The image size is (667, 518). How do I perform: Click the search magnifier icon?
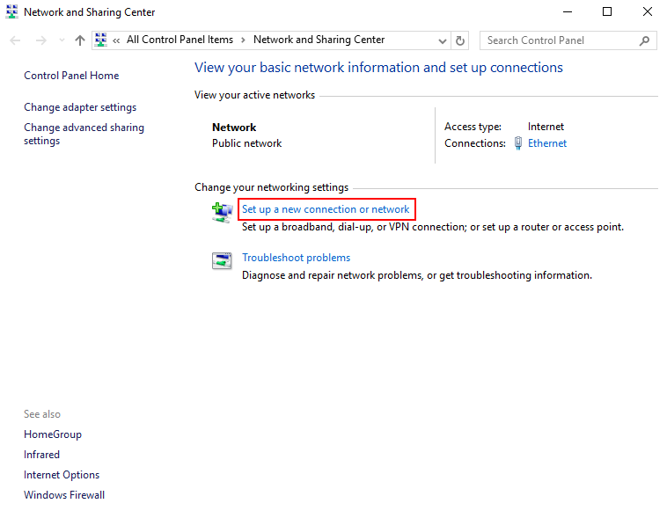(x=645, y=40)
